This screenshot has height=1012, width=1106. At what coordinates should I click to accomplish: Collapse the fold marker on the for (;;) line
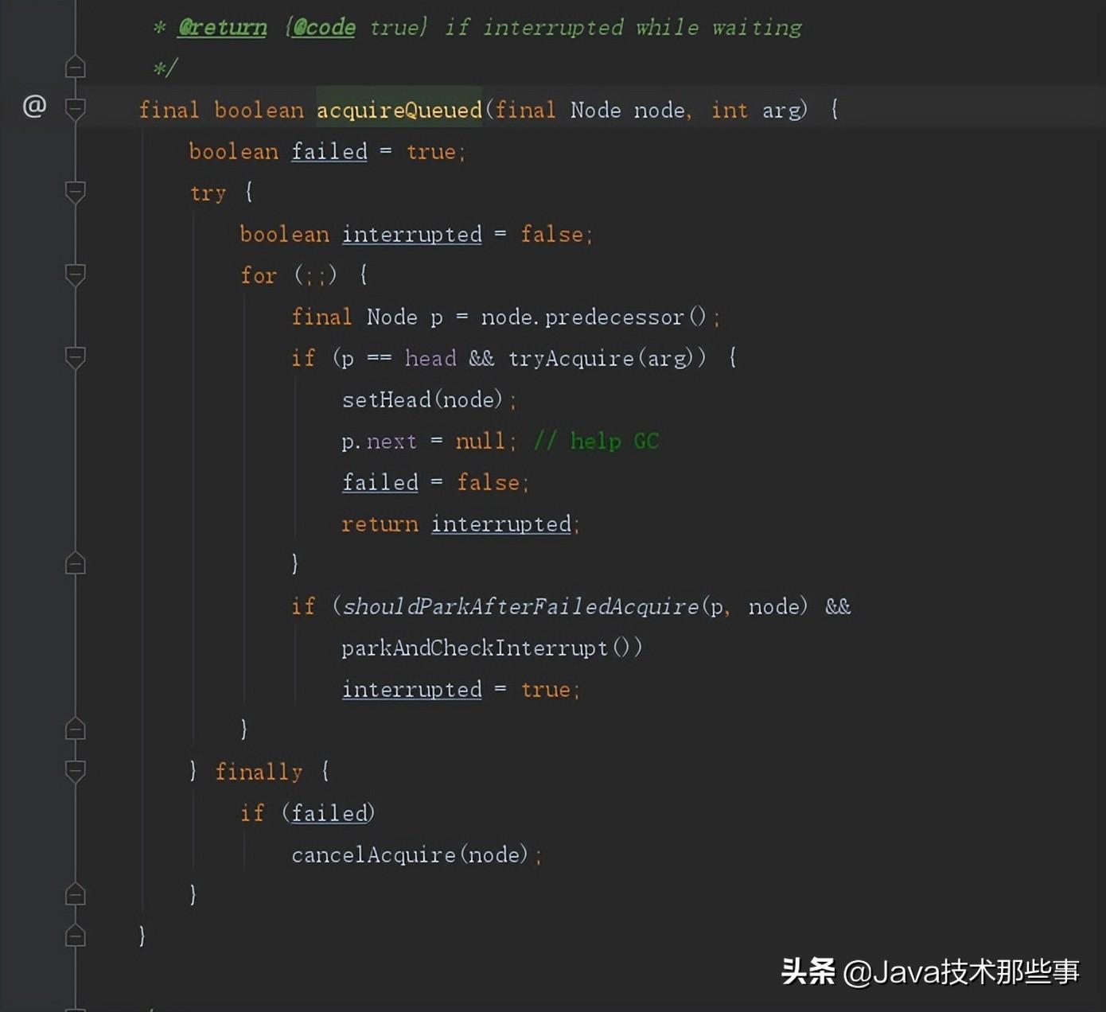[x=76, y=274]
